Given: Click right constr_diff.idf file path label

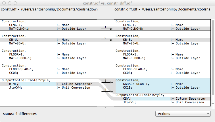Looking at the screenshot, I should (x=162, y=9).
